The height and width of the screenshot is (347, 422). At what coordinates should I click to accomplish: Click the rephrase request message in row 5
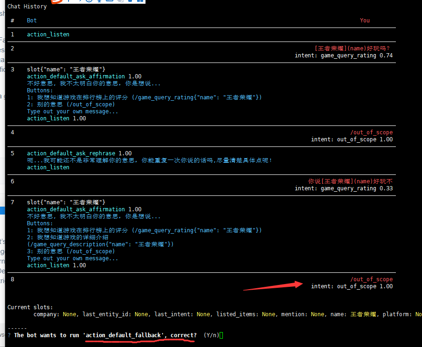(x=150, y=160)
